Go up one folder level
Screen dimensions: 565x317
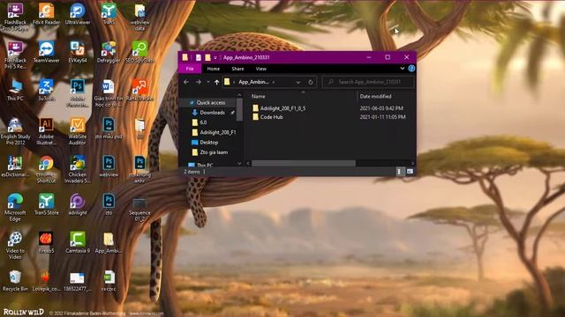[216, 82]
